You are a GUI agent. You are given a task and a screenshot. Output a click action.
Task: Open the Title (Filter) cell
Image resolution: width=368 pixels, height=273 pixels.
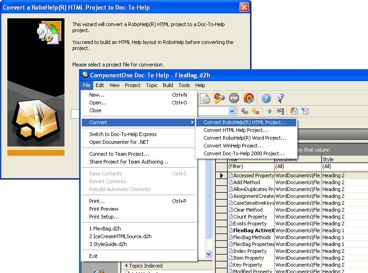[251, 166]
